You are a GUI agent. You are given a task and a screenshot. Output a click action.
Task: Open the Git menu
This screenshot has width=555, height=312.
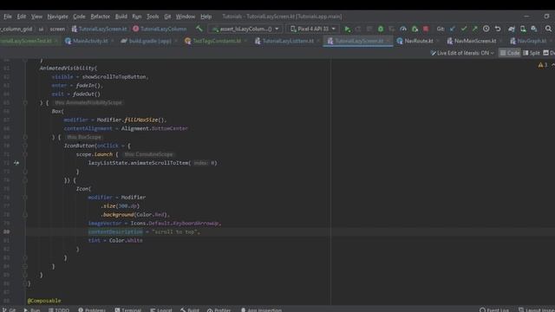click(x=167, y=16)
